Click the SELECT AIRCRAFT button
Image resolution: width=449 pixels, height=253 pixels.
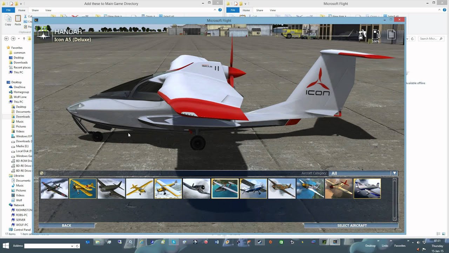click(x=352, y=226)
